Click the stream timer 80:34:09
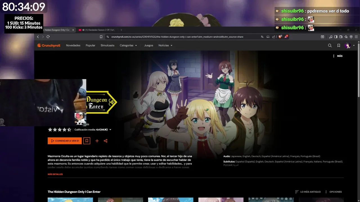The height and width of the screenshot is (202, 360). (24, 6)
